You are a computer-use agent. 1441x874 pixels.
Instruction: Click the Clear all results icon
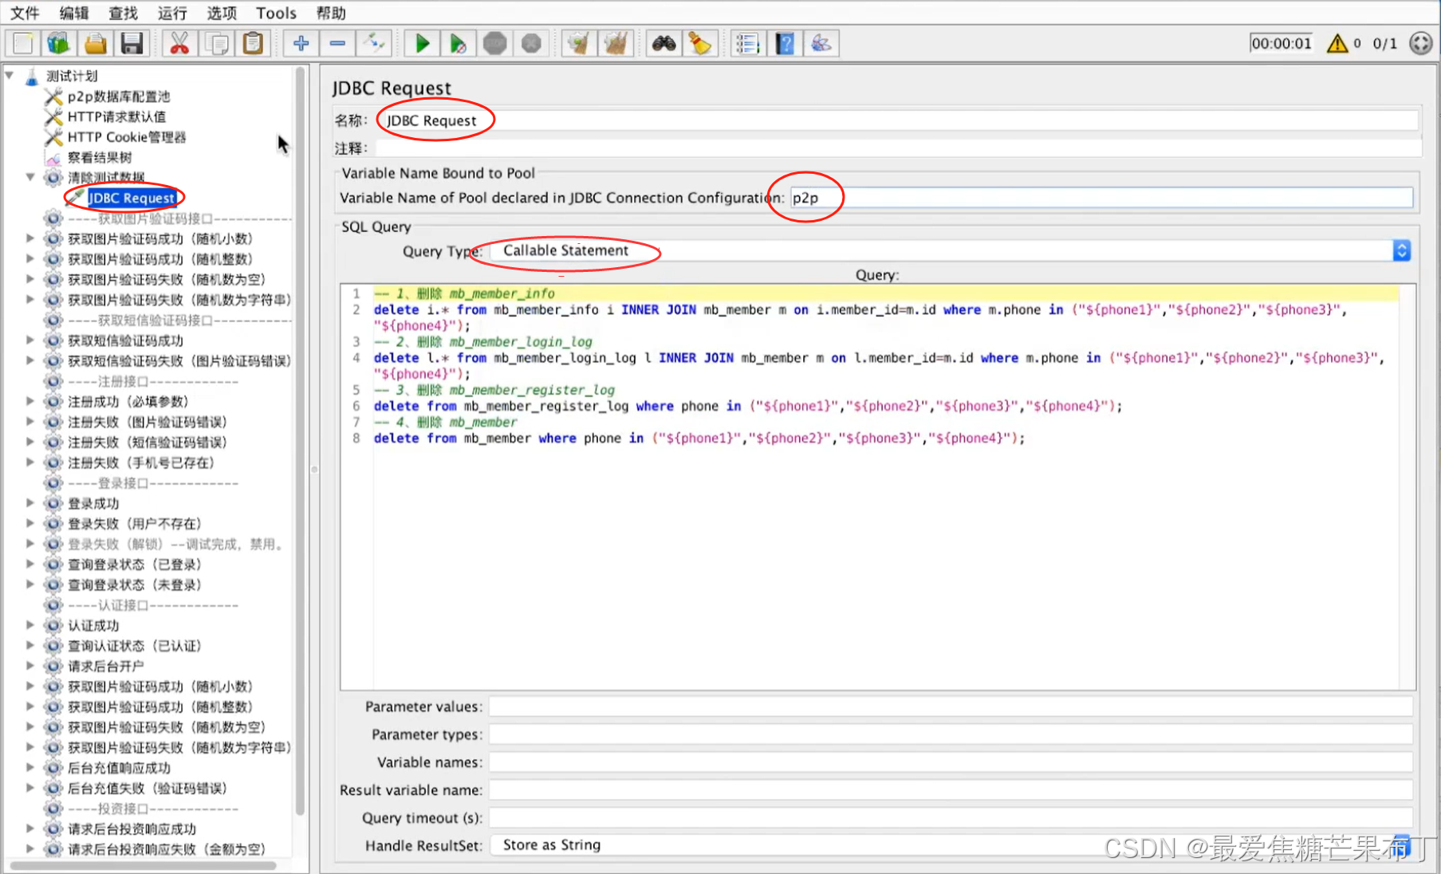[616, 43]
